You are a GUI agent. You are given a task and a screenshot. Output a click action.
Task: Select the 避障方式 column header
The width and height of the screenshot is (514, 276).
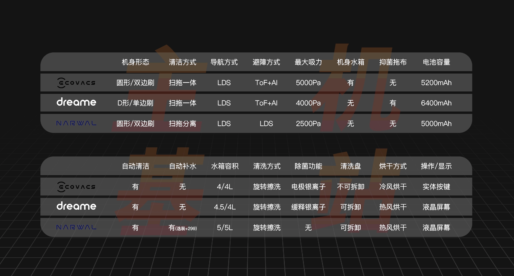click(x=266, y=62)
